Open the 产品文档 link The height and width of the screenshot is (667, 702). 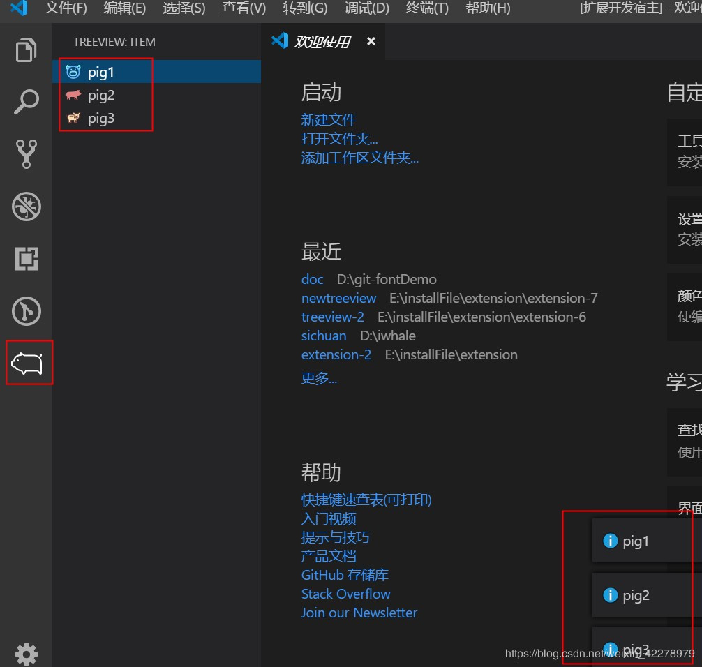point(329,556)
